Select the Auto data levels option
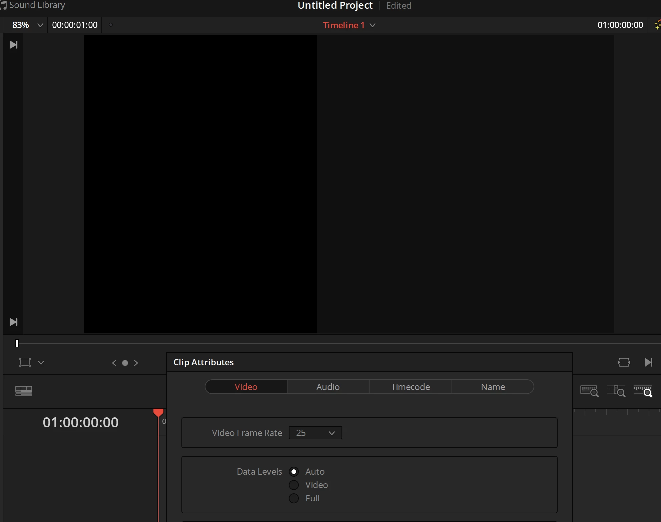 coord(294,472)
